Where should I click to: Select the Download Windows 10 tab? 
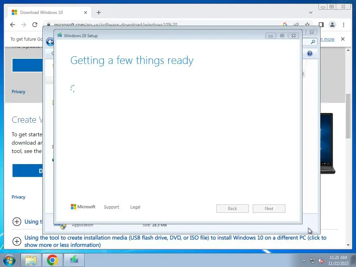[x=49, y=13]
